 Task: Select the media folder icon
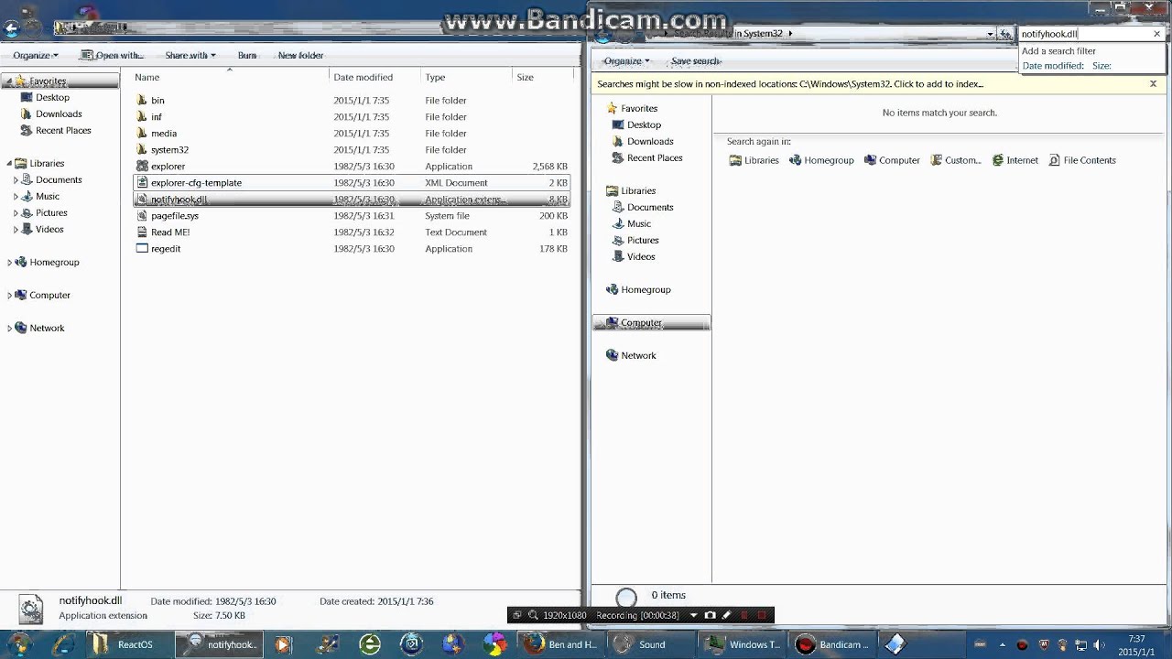tap(142, 134)
